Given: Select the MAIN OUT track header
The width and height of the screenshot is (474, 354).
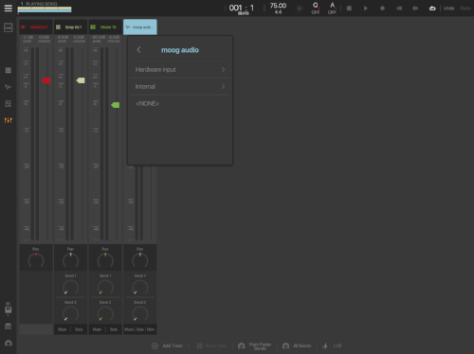Looking at the screenshot, I should tap(36, 27).
